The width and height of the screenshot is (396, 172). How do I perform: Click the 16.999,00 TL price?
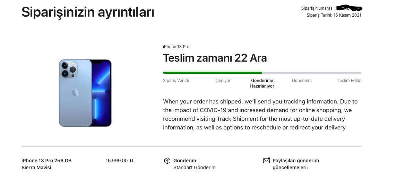(x=120, y=161)
